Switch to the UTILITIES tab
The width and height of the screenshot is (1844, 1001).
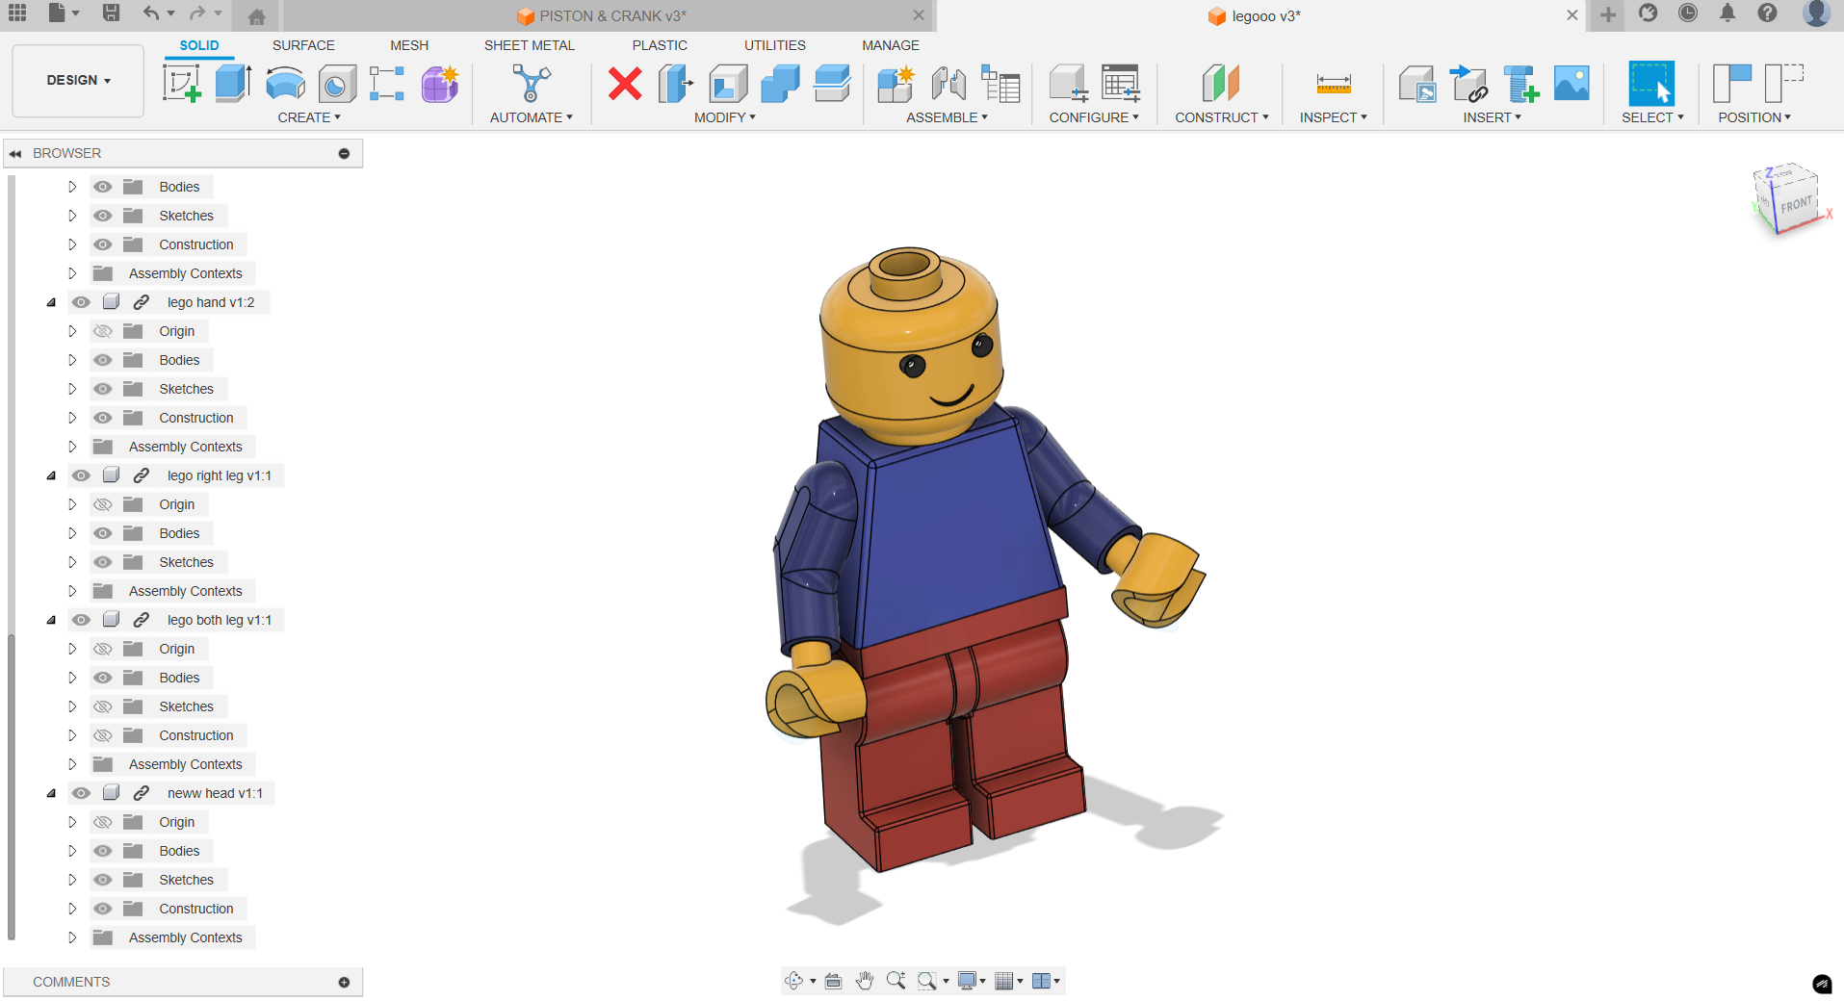point(775,45)
